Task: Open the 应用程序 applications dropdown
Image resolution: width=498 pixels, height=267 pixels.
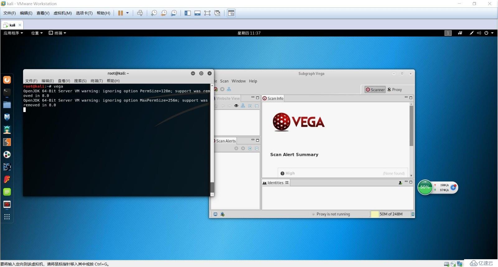Action: [x=13, y=33]
